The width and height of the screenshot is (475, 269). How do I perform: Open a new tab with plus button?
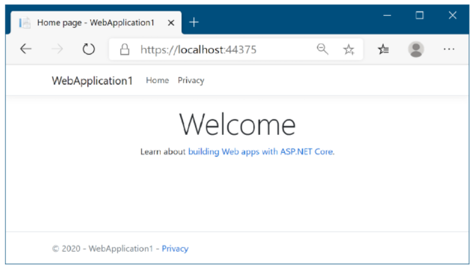pos(194,23)
